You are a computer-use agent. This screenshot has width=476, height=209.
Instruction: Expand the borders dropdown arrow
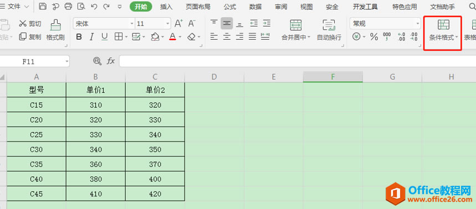[x=126, y=37]
